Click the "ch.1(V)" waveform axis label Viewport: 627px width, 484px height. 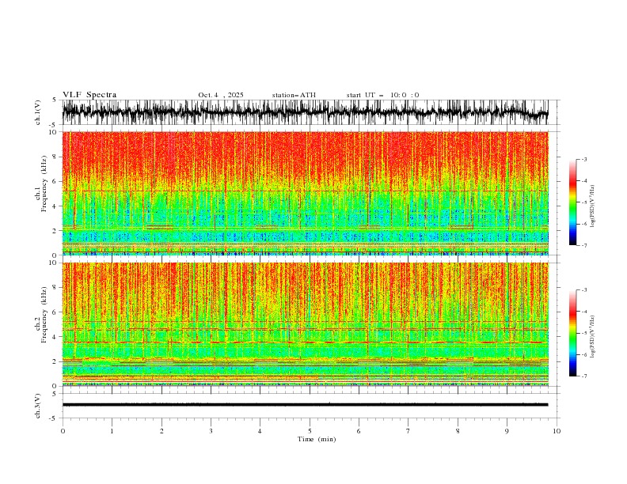(38, 112)
